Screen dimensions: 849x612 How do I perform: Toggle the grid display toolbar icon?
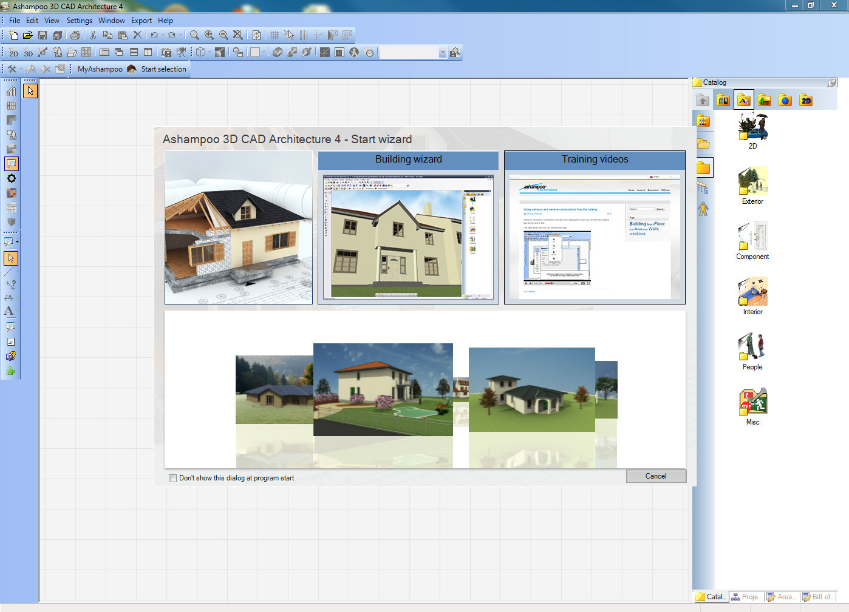pos(274,35)
